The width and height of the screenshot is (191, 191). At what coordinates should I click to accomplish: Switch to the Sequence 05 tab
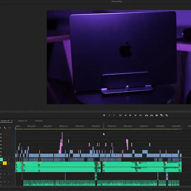pos(23,121)
